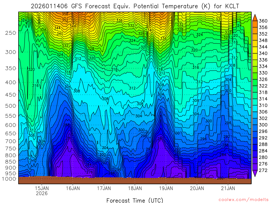Select the 500 pressure level label
The image size is (271, 203).
[11, 106]
